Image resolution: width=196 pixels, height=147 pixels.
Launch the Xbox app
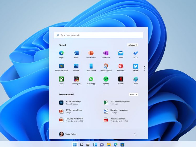point(61,81)
